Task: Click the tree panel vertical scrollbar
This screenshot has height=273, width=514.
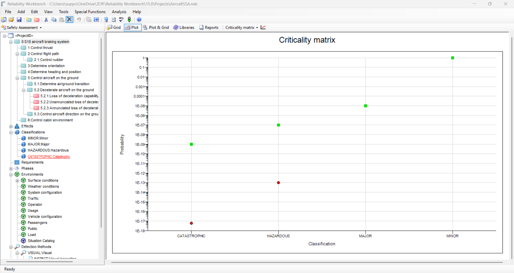Action: click(x=101, y=133)
